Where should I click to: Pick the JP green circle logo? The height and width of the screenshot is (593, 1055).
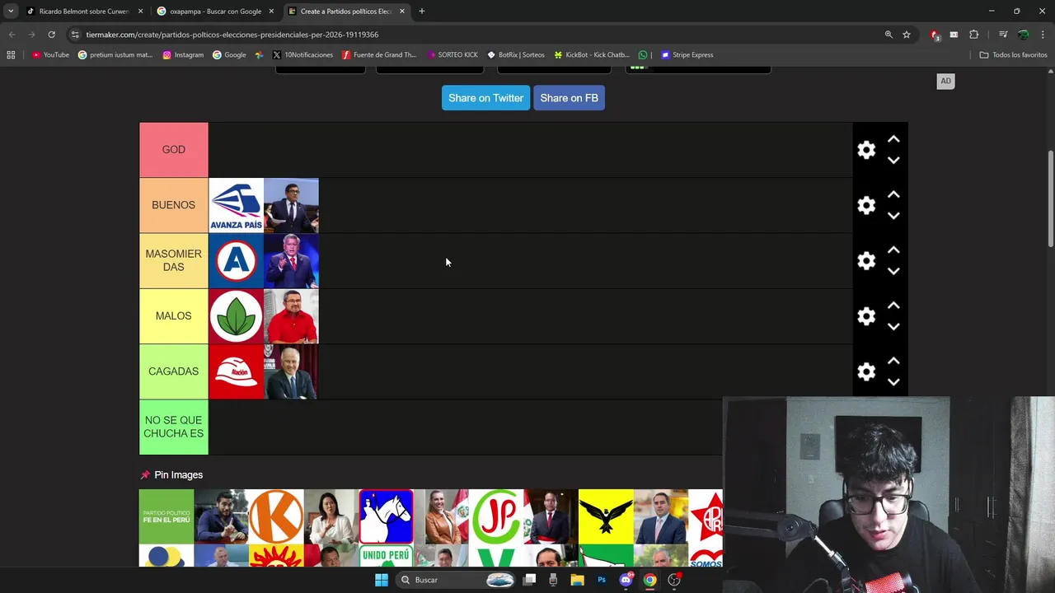[496, 516]
